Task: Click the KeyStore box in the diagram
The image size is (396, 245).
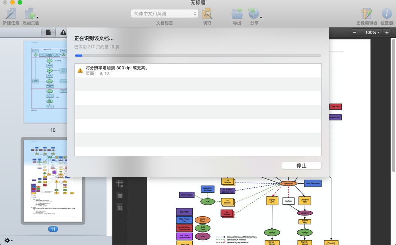Action: tap(289, 201)
